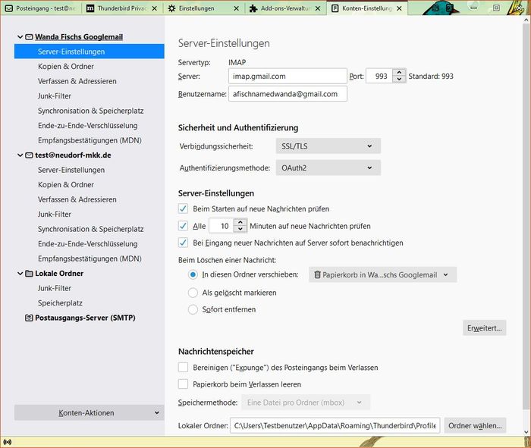
Task: Click the Lokale Ordner folder icon
Action: click(x=29, y=273)
